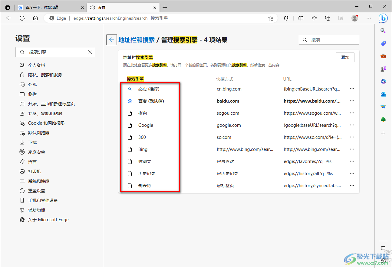The image size is (392, 268).
Task: Click the 地址栏和搜索 breadcrumb link
Action: [x=137, y=40]
